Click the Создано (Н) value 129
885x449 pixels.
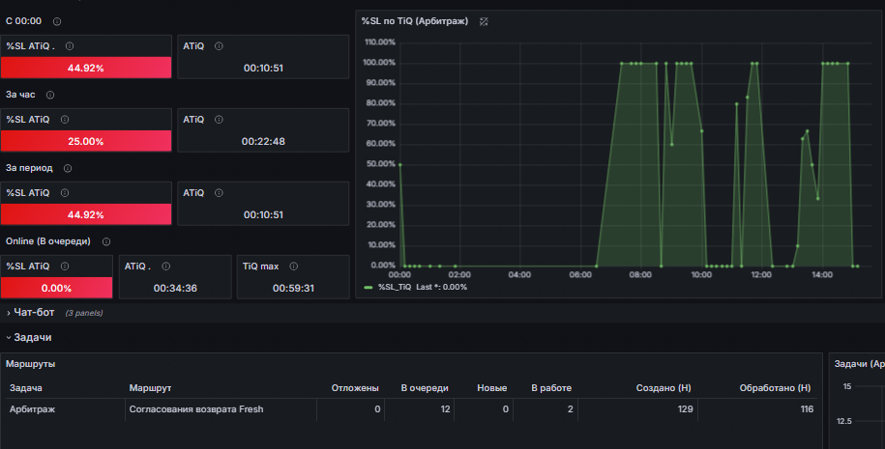pyautogui.click(x=685, y=409)
